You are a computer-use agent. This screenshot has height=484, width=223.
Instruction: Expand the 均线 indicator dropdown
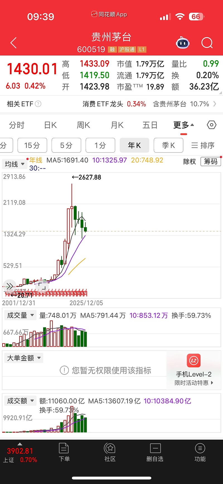pos(15,164)
